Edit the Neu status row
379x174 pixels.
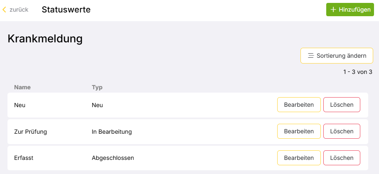[298, 105]
